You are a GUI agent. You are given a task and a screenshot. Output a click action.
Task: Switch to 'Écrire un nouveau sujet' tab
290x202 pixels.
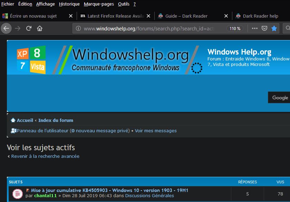33,16
